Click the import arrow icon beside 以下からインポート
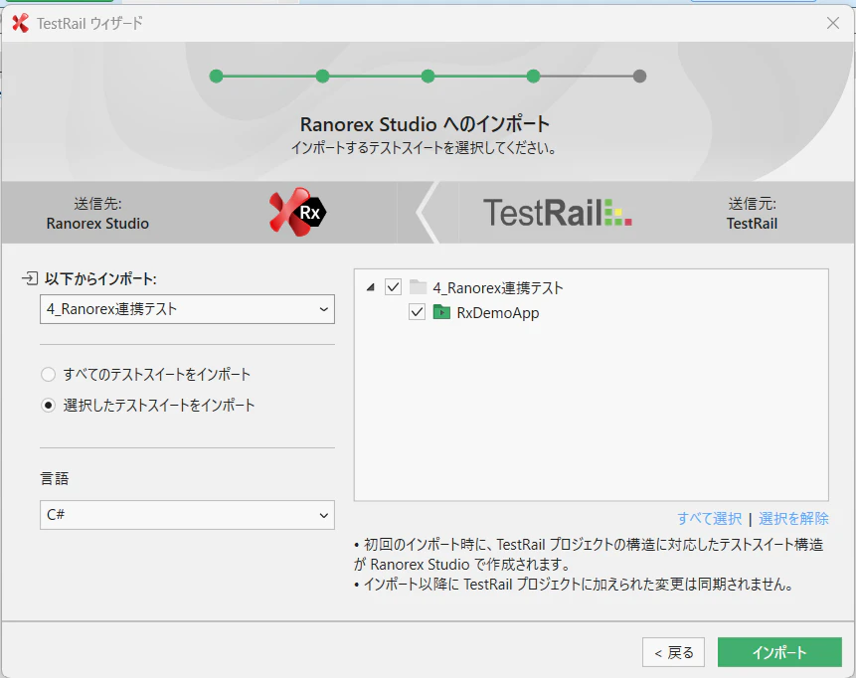This screenshot has height=678, width=856. [30, 278]
